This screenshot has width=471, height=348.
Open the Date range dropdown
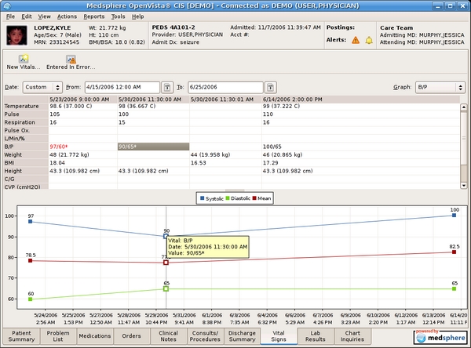42,87
